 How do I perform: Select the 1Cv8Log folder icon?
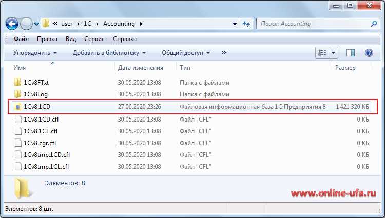pos(17,94)
